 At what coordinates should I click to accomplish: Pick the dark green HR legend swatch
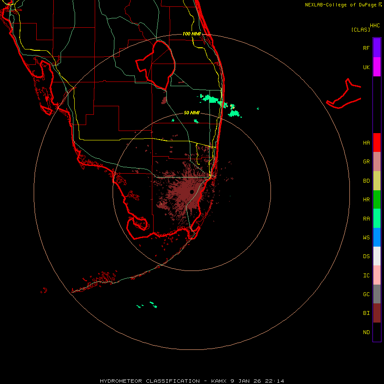click(x=377, y=200)
